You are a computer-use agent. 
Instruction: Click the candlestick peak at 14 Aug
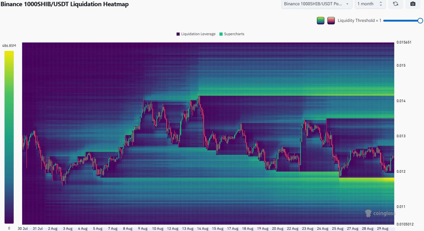199,95
